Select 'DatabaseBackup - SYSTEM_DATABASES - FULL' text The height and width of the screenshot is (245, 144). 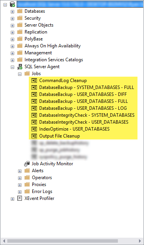coord(86,87)
